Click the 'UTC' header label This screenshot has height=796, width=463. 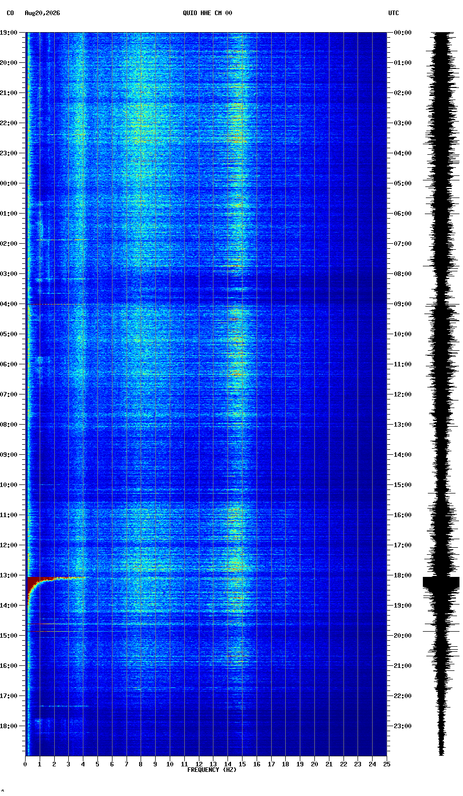point(394,13)
